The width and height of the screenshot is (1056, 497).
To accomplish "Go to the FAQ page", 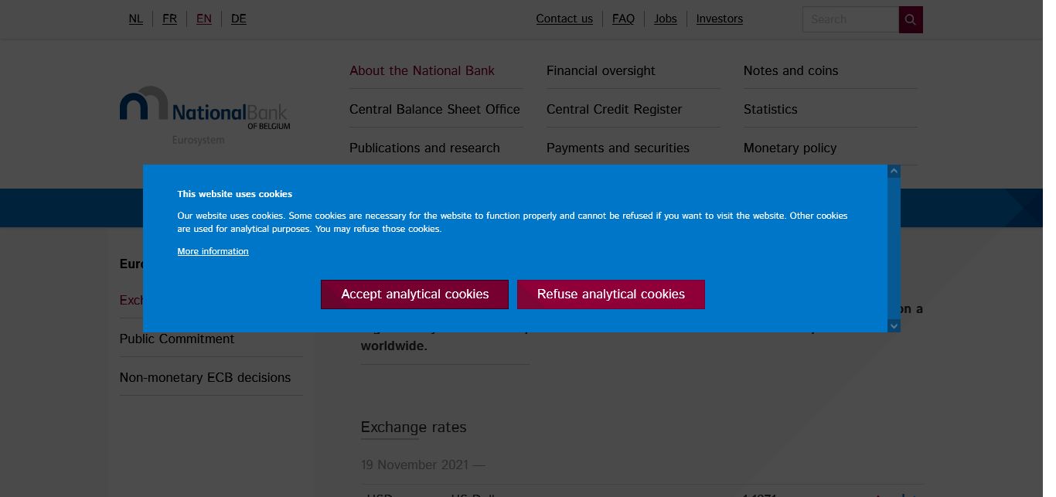I will [x=623, y=19].
